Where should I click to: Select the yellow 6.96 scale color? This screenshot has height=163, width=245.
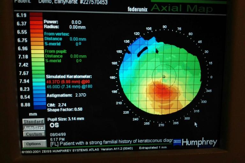(36, 48)
